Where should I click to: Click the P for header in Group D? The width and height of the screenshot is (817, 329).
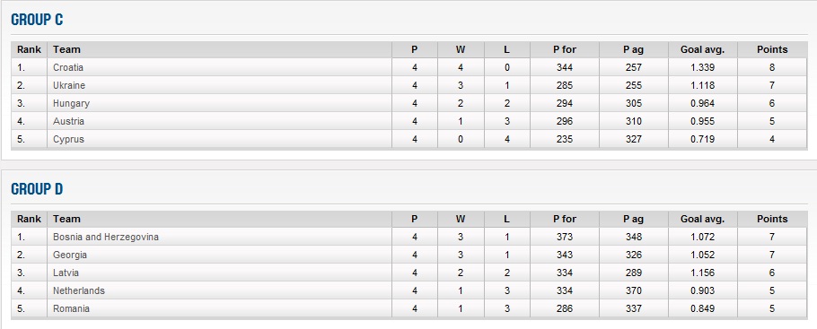565,219
